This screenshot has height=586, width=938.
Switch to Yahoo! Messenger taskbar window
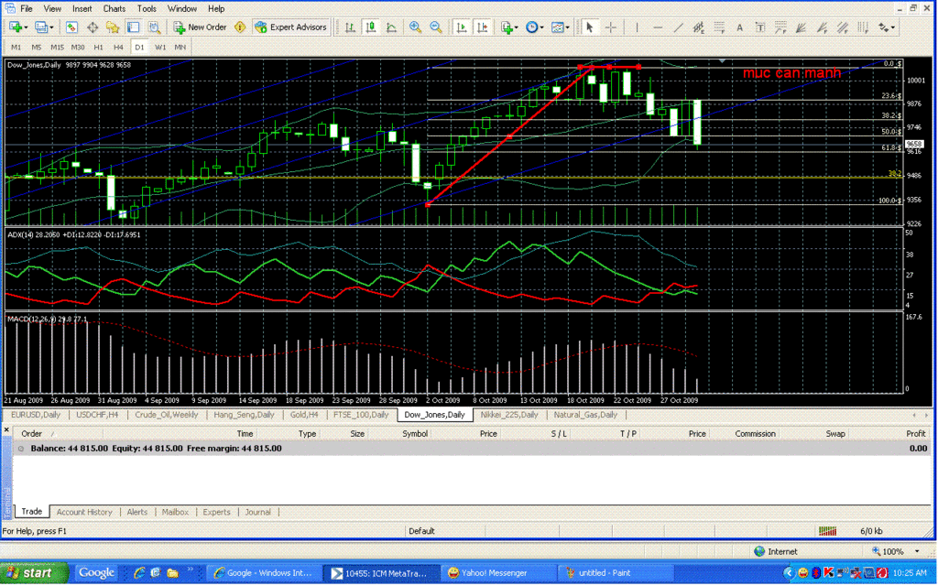pos(497,573)
